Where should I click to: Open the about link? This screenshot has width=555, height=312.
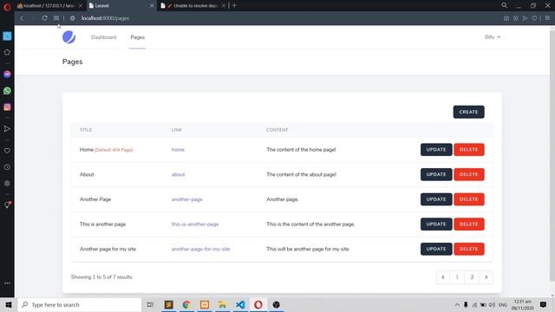click(178, 174)
